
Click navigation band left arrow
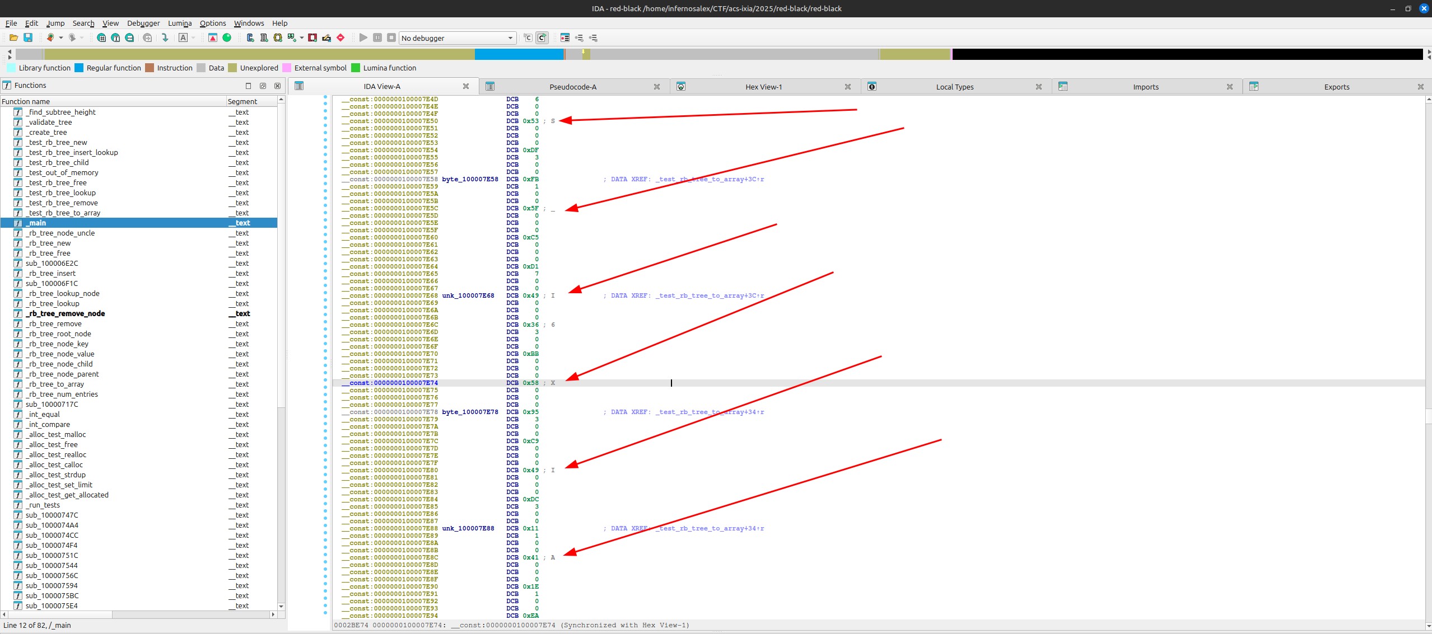[10, 51]
